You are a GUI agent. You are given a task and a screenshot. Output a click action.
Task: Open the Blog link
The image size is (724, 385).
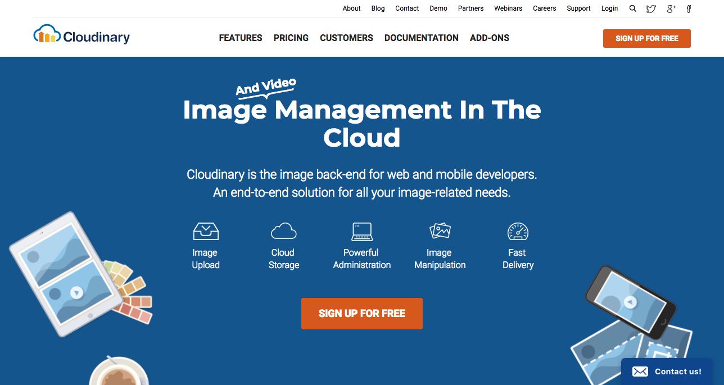point(378,8)
